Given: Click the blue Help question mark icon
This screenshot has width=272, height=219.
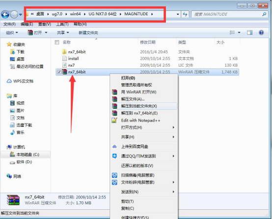Looking at the screenshot, I should coord(261,32).
